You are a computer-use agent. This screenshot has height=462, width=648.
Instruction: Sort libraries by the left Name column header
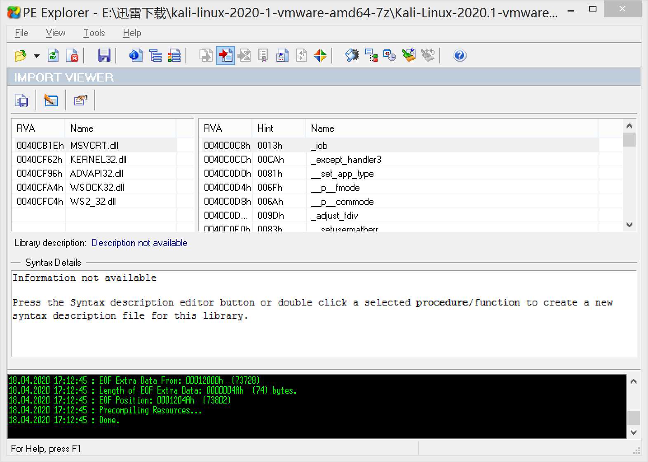[120, 128]
